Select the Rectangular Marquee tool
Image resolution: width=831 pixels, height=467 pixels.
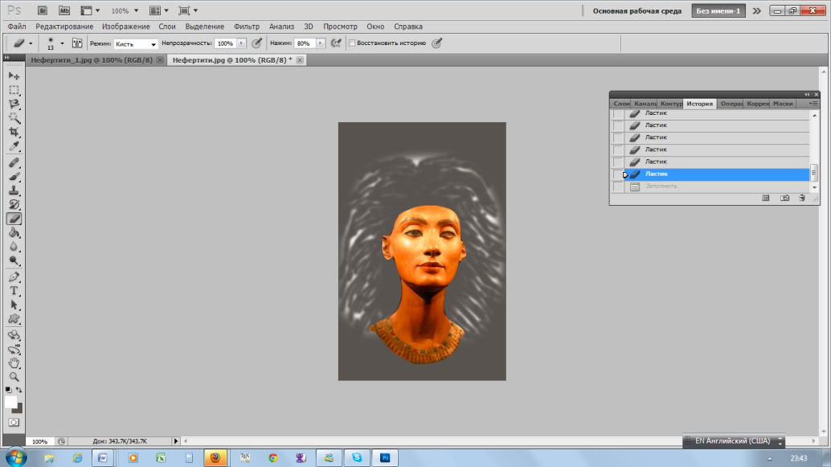pos(14,90)
